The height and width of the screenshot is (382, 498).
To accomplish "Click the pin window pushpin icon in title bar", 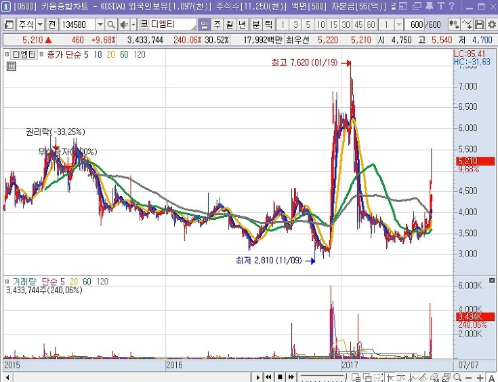I will (x=429, y=6).
